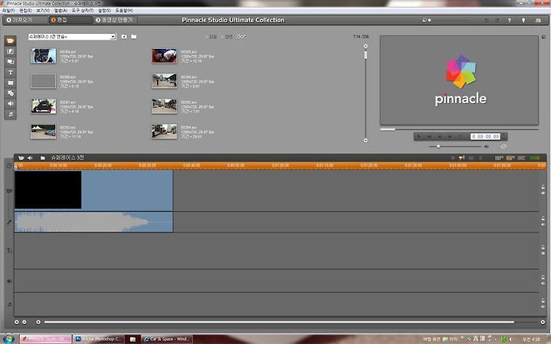This screenshot has width=551, height=344.
Task: Click the fast forward button in the player
Action: click(x=450, y=136)
